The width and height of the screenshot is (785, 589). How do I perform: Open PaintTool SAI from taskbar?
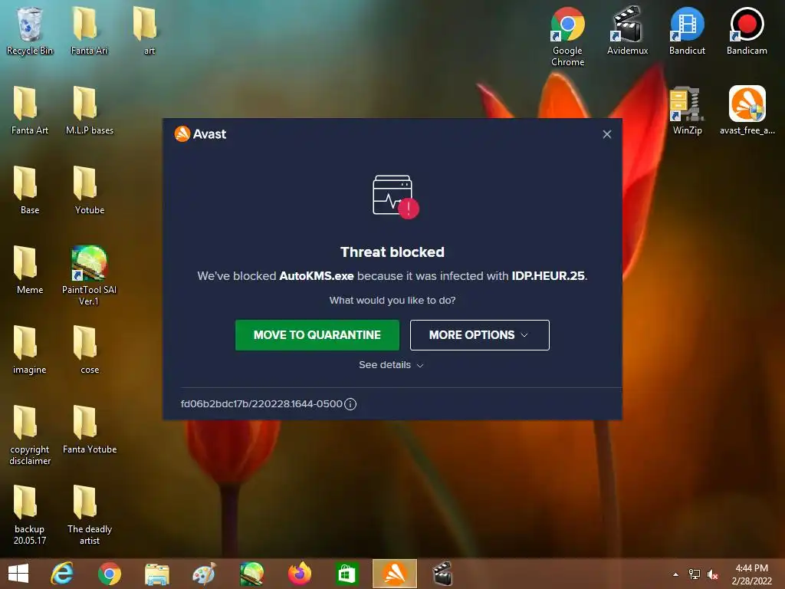click(x=251, y=574)
